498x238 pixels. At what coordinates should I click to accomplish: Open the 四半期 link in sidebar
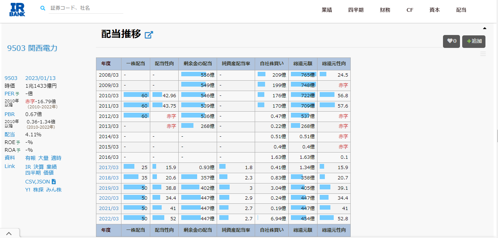click(x=33, y=172)
